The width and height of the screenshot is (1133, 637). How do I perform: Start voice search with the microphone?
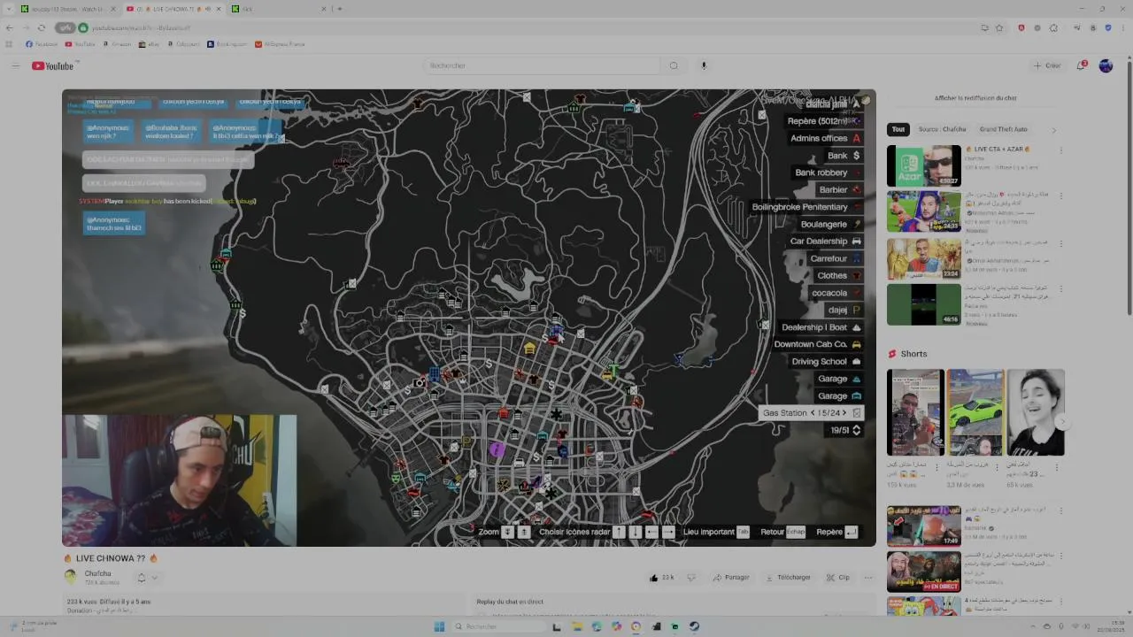click(704, 65)
